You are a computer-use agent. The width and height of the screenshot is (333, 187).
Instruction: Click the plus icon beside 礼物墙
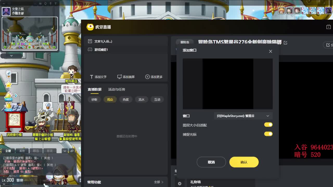180,183
